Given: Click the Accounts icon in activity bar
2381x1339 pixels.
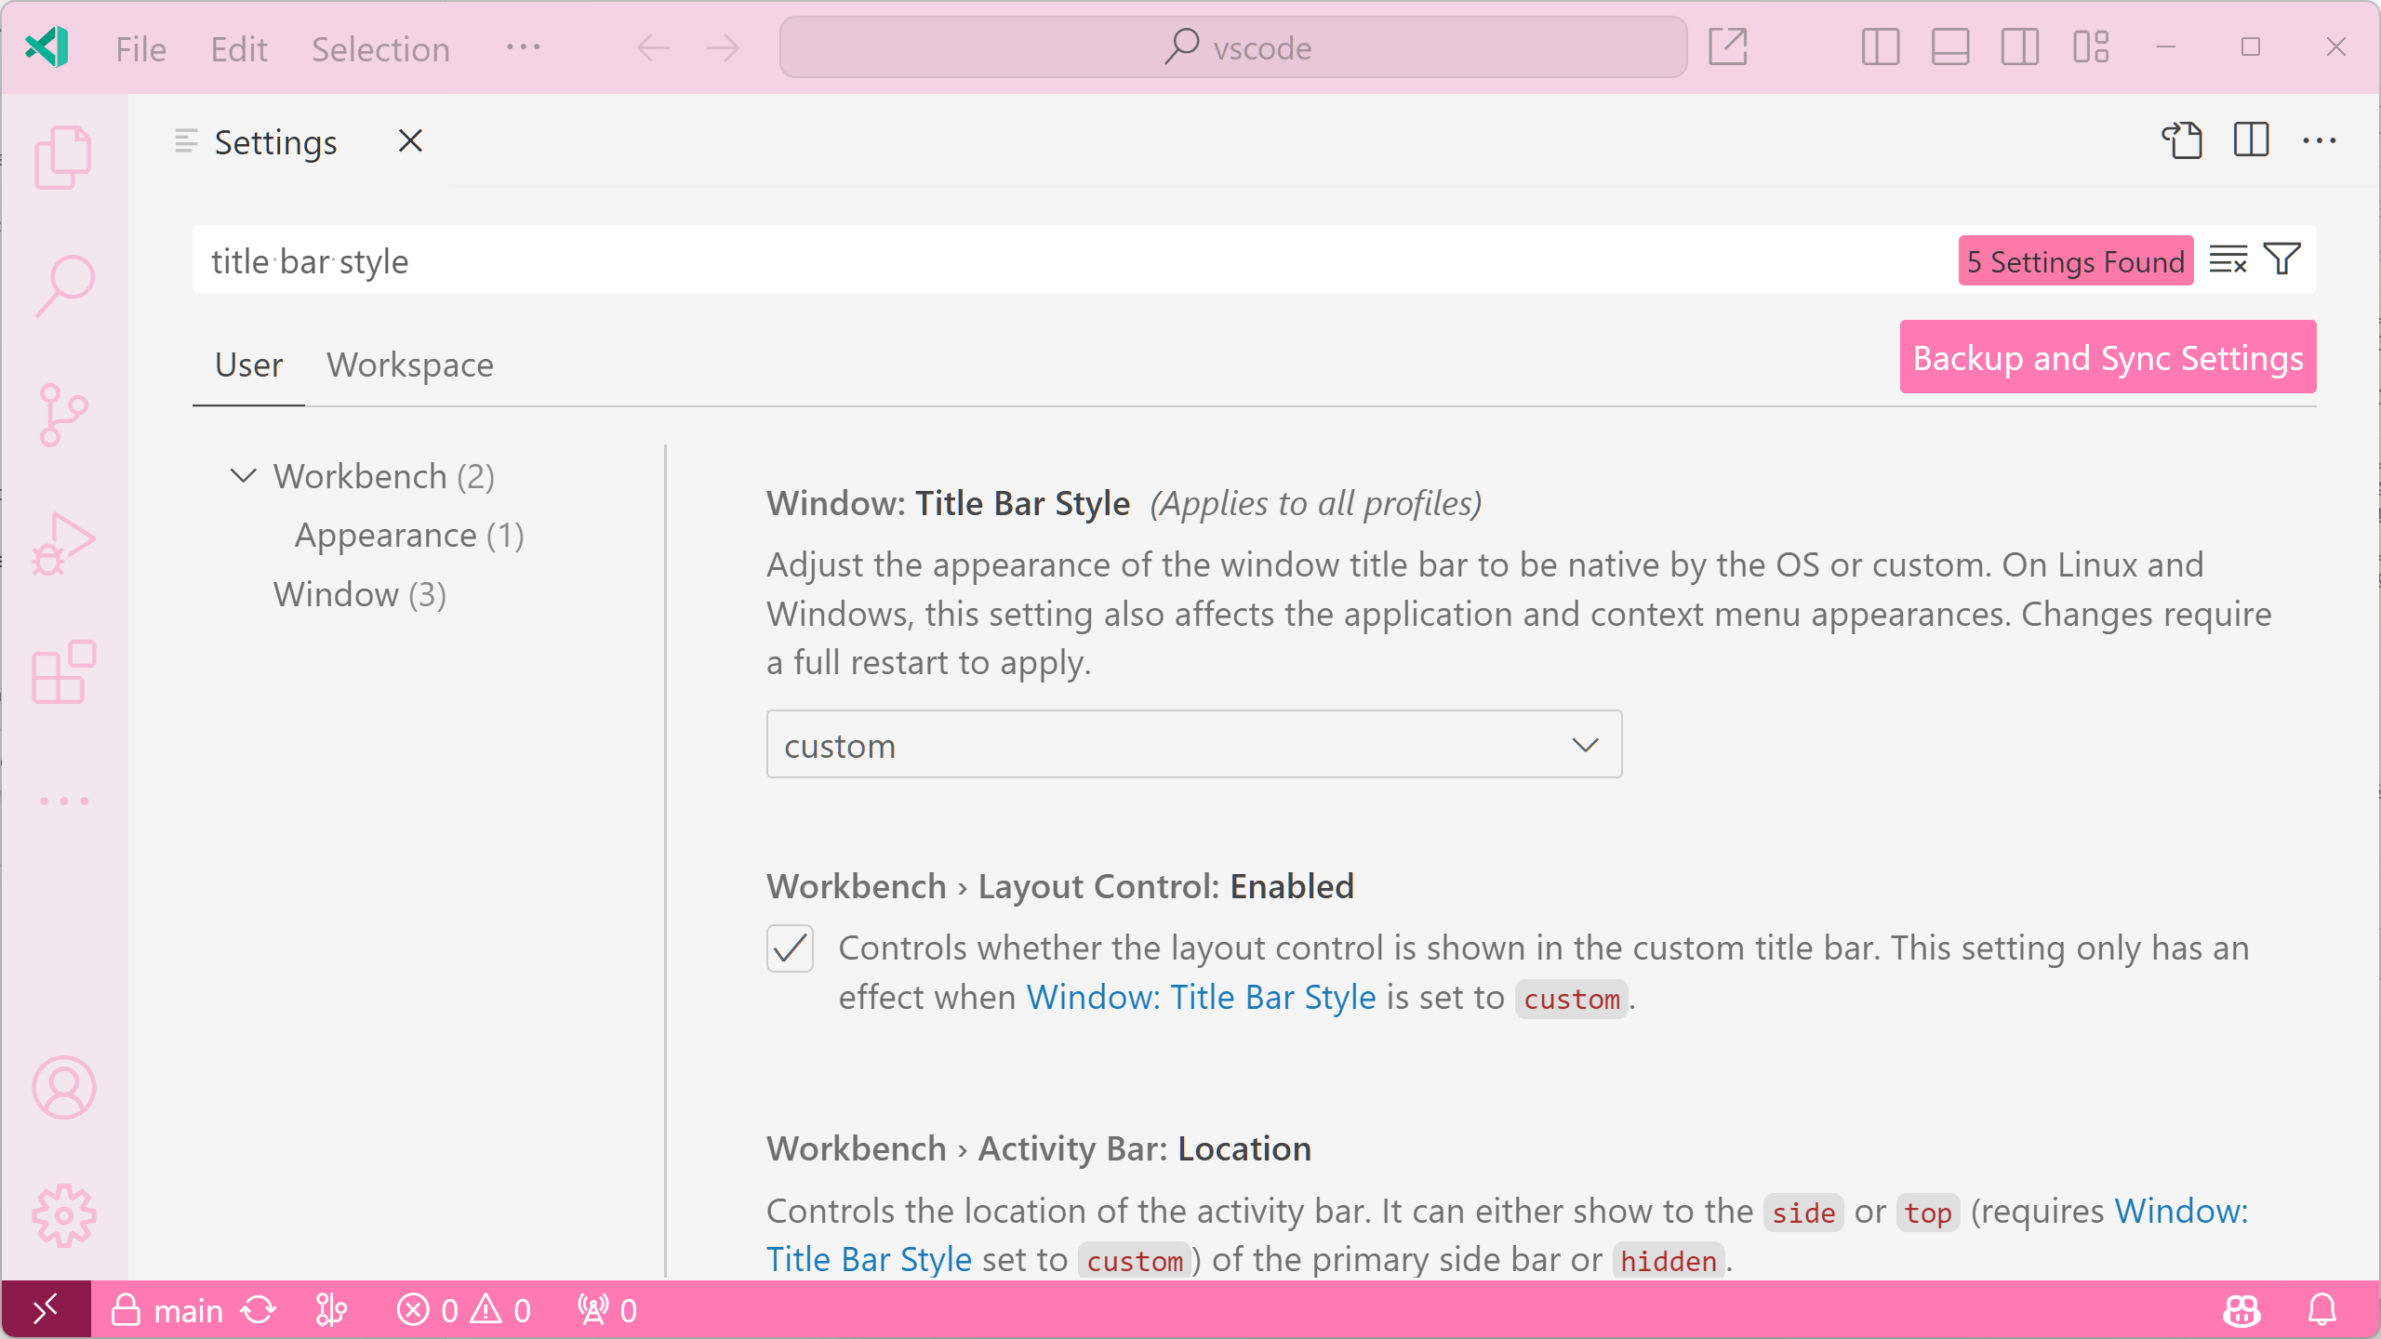Looking at the screenshot, I should [62, 1086].
